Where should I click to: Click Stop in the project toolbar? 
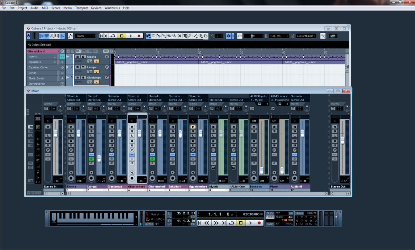(122, 36)
